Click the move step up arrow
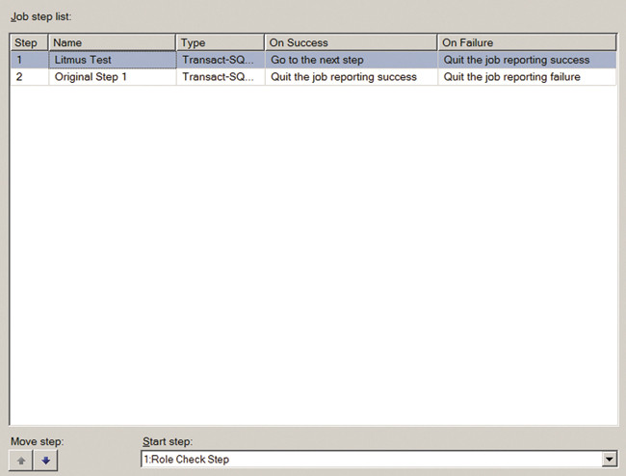The image size is (626, 476). coord(21,461)
